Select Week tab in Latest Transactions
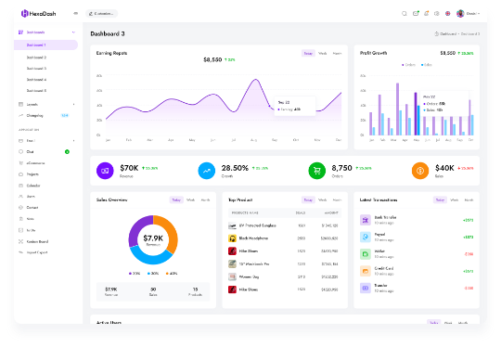The image size is (501, 347). (455, 200)
